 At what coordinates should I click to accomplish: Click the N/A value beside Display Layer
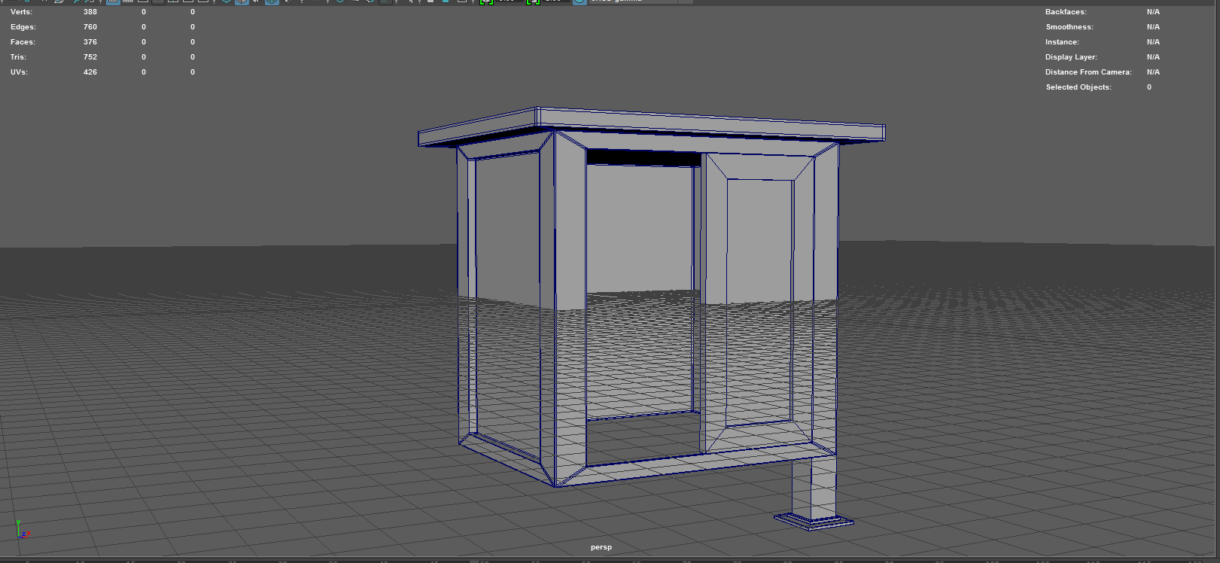click(x=1153, y=57)
